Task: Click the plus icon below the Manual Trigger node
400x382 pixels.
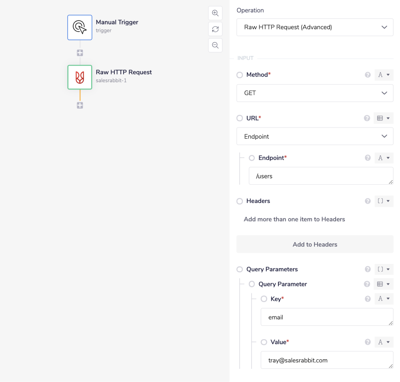Action: (x=80, y=52)
